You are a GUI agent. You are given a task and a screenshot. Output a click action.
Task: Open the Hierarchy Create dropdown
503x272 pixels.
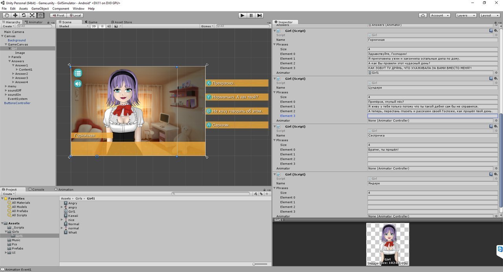pyautogui.click(x=8, y=26)
